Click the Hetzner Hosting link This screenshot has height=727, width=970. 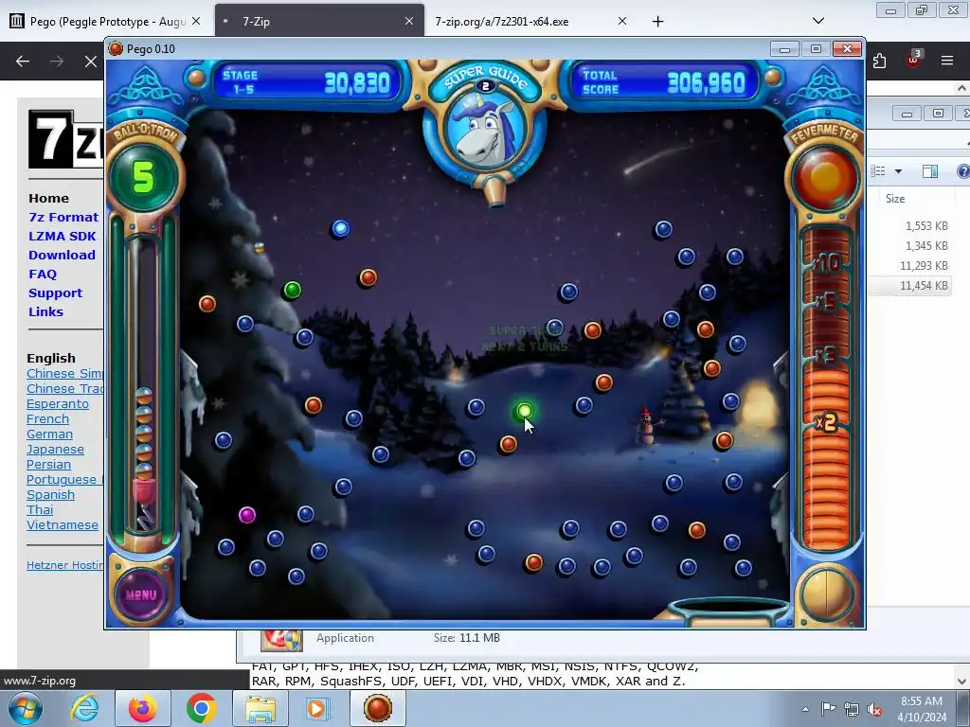coord(65,565)
